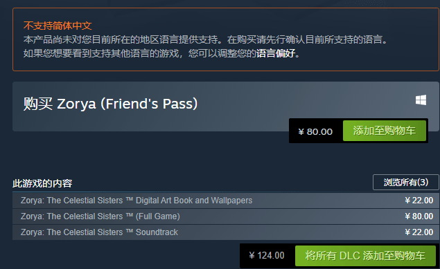This screenshot has height=269, width=440.
Task: Click the second warning line about other languages
Action: click(x=161, y=53)
